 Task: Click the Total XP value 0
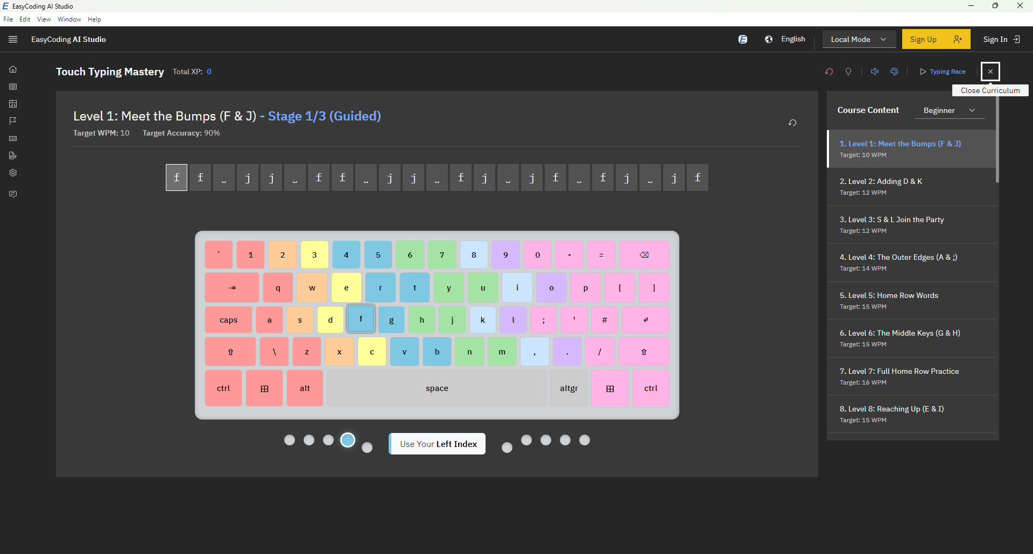click(209, 72)
